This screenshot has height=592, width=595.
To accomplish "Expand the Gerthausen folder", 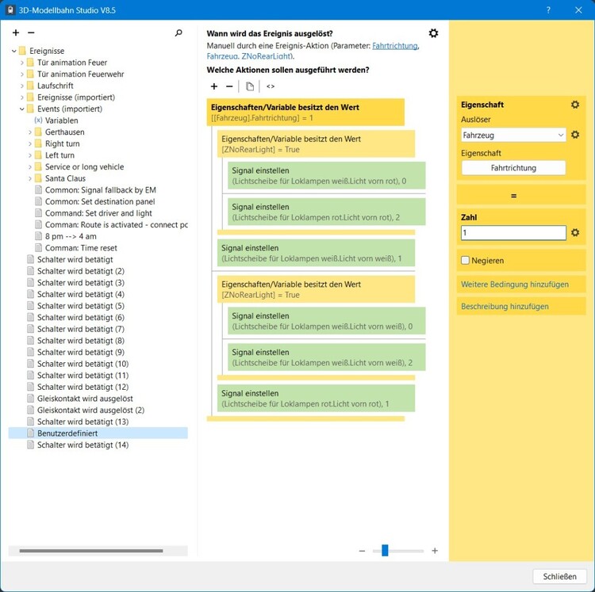I will (30, 132).
